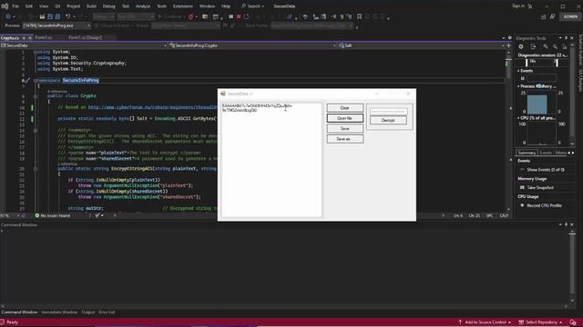
Task: Open Add to Source Control dropdown
Action: tap(485, 322)
